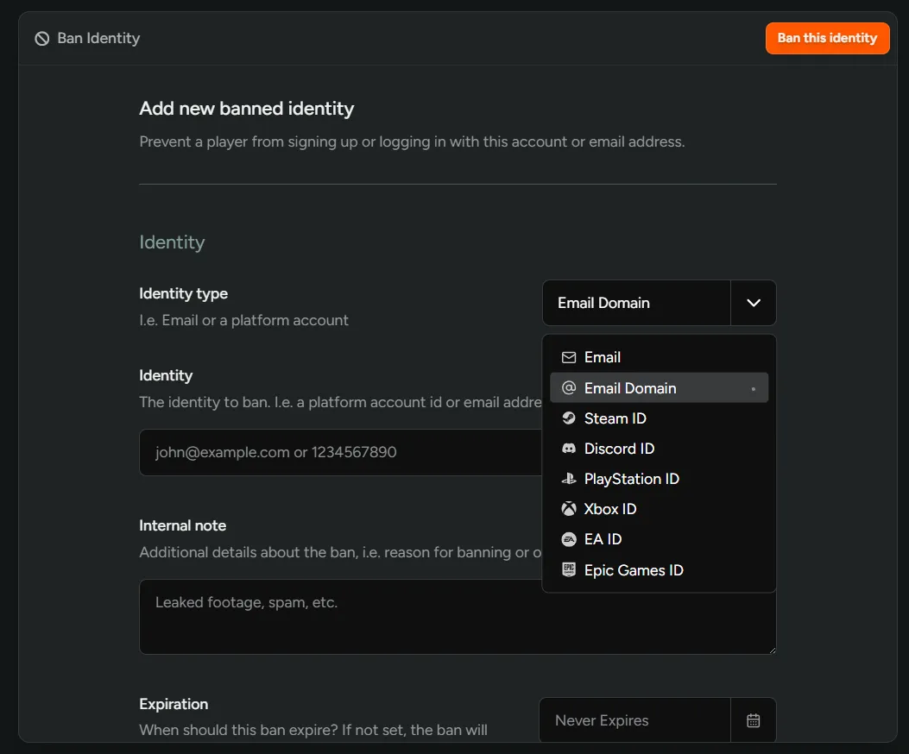Click the EA logo in the list
The height and width of the screenshot is (754, 909).
pos(568,539)
